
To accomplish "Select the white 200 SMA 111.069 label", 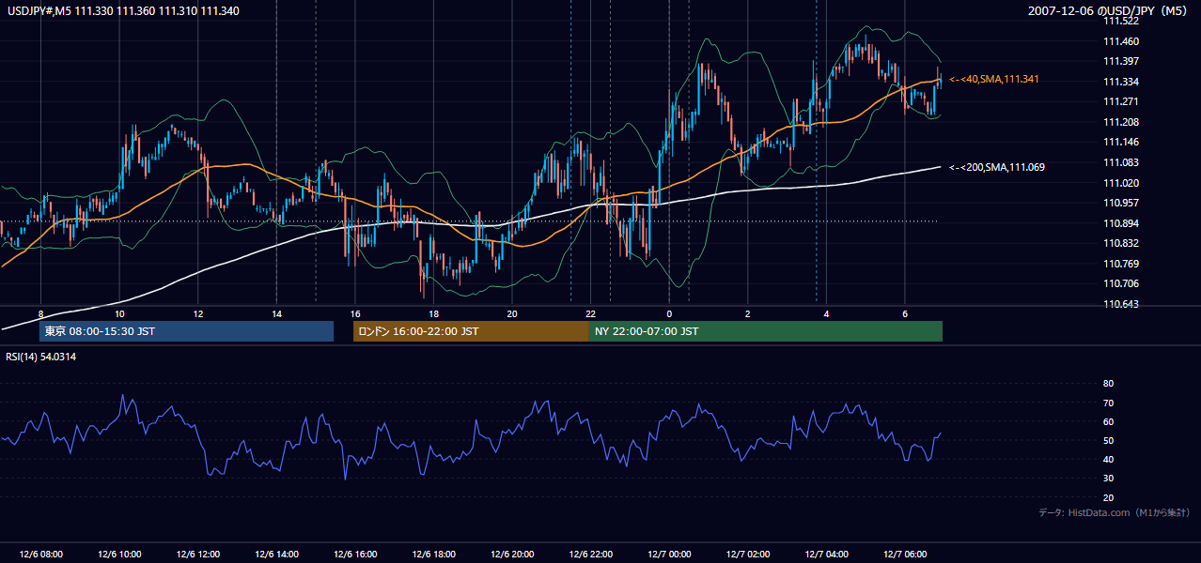I will [997, 167].
